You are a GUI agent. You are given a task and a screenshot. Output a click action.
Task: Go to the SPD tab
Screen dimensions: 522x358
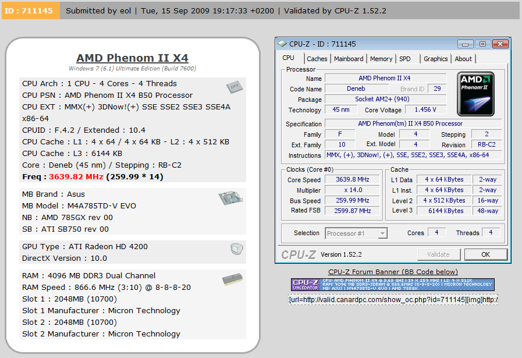pyautogui.click(x=405, y=59)
